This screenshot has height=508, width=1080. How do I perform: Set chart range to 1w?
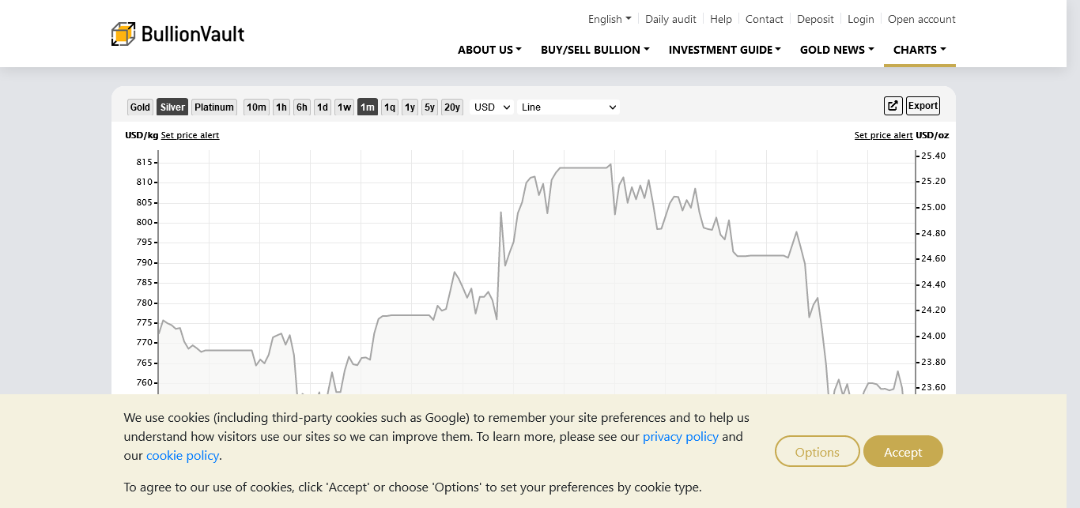[x=344, y=107]
